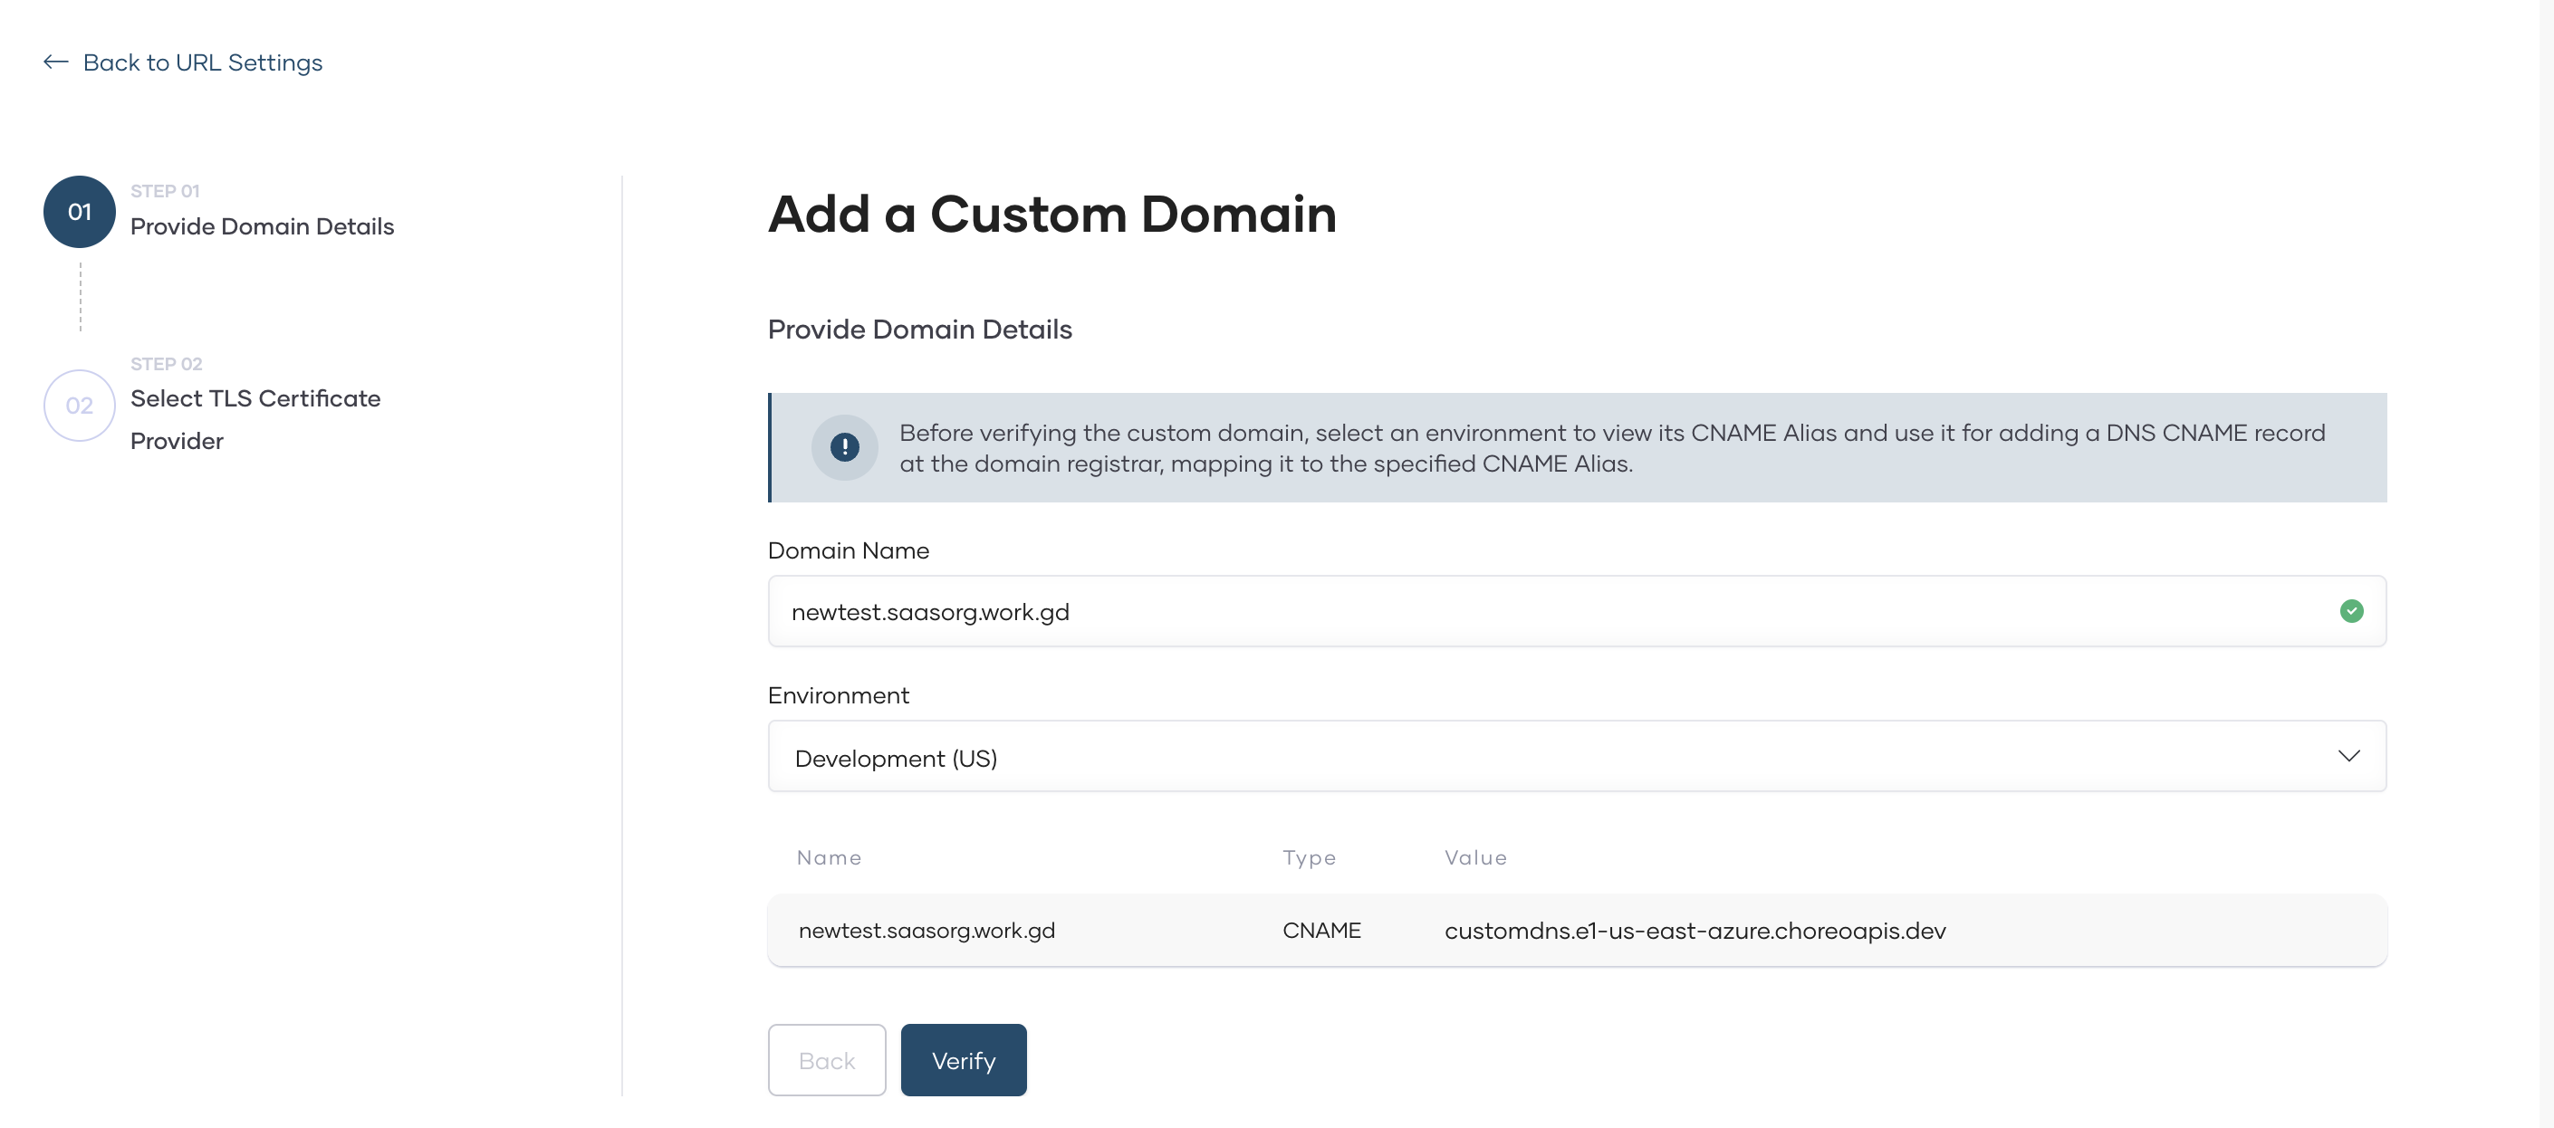This screenshot has height=1128, width=2554.
Task: Click the back arrow icon
Action: [x=55, y=62]
